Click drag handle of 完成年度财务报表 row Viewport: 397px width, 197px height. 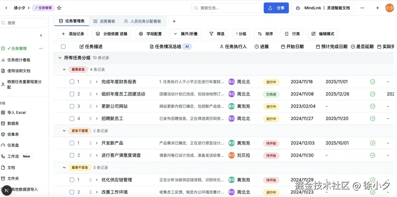[90, 82]
